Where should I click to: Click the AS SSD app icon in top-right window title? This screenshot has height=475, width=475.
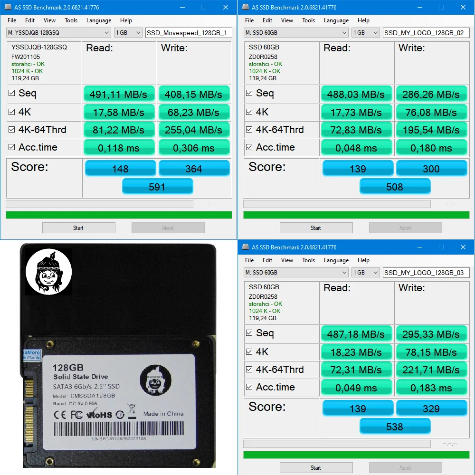(x=246, y=7)
